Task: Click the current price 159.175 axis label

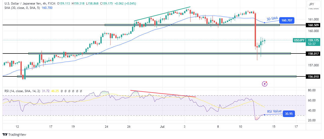Action: 313,40
